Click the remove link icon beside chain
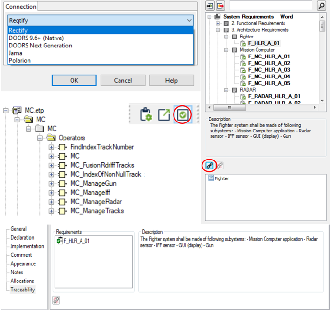This screenshot has height=310, width=330. click(220, 166)
